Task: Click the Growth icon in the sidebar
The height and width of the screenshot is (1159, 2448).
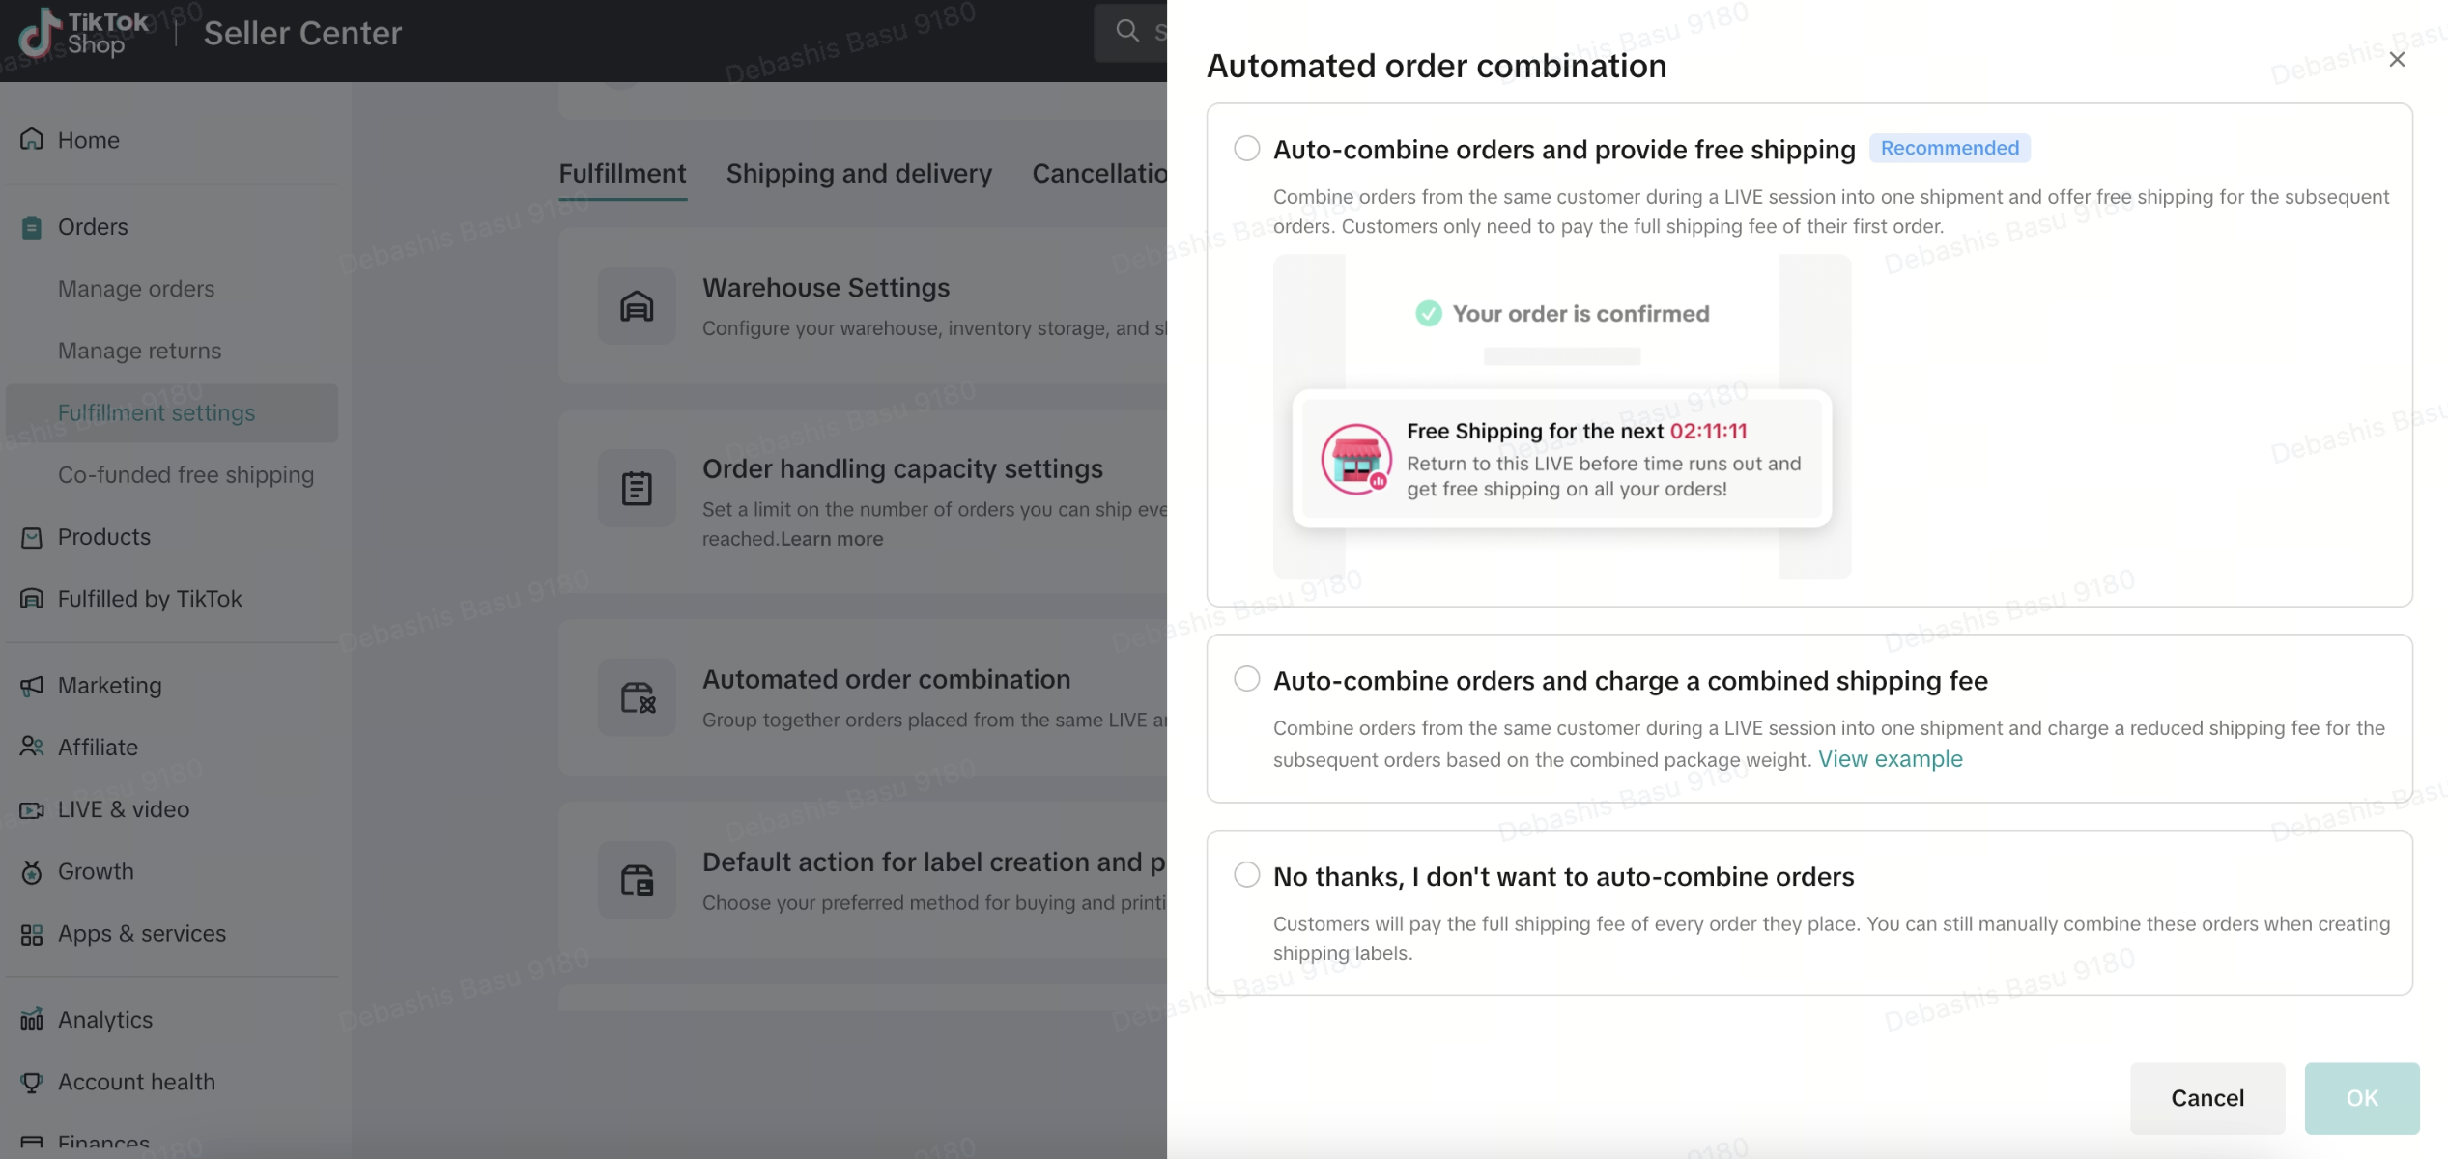Action: click(x=32, y=871)
